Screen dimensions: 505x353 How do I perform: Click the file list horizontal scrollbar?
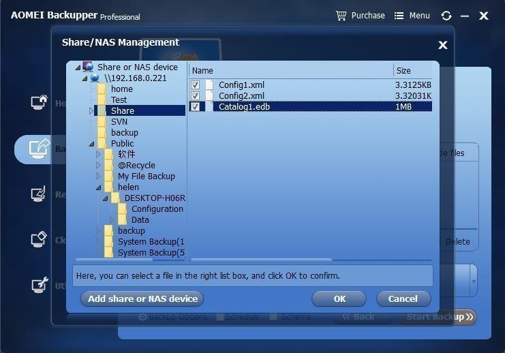(261, 259)
